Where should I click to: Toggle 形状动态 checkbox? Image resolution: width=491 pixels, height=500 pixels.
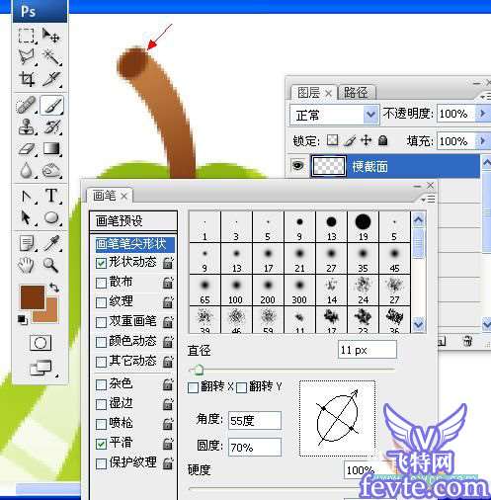pyautogui.click(x=101, y=263)
